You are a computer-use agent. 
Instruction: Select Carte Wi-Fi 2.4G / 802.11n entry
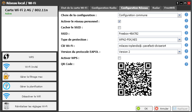[29, 11]
